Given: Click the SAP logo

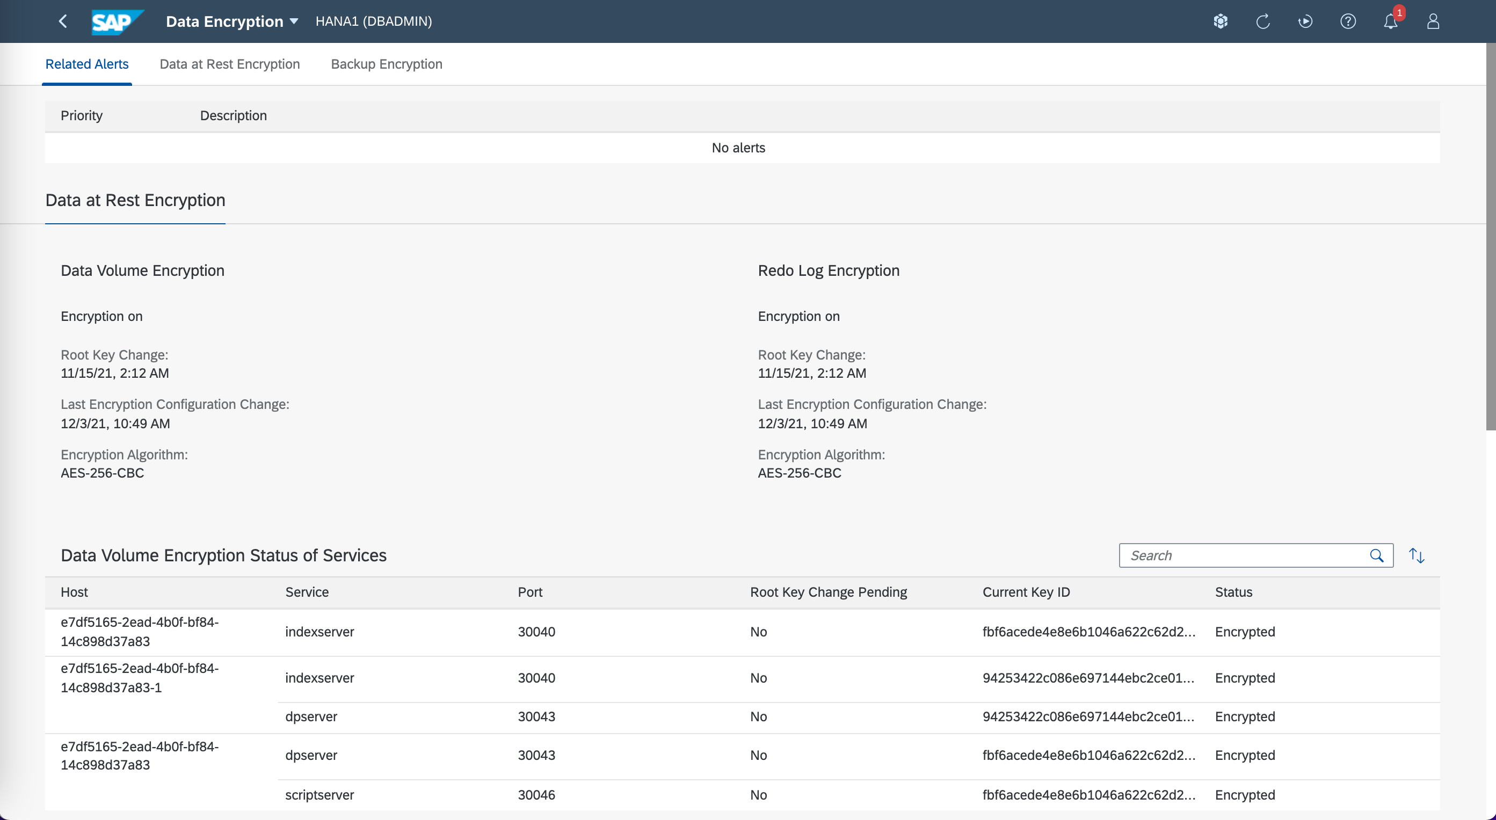Looking at the screenshot, I should 116,22.
